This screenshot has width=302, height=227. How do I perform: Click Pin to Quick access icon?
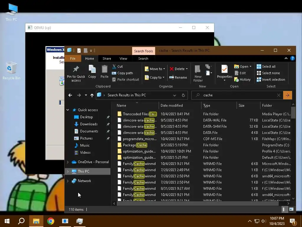point(76,69)
